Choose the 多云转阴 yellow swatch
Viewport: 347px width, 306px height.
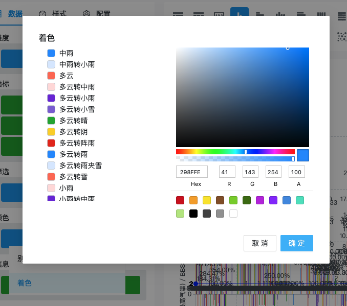click(51, 132)
